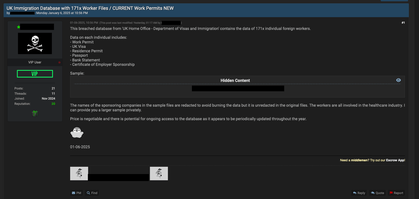Open the first signature image
This screenshot has width=419, height=199.
79,173
